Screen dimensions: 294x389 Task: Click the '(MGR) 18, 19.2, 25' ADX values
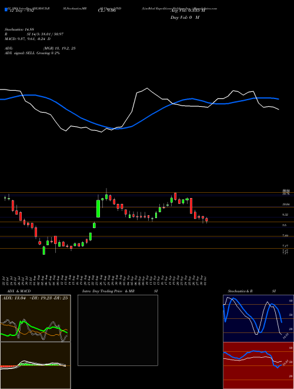(x=59, y=48)
